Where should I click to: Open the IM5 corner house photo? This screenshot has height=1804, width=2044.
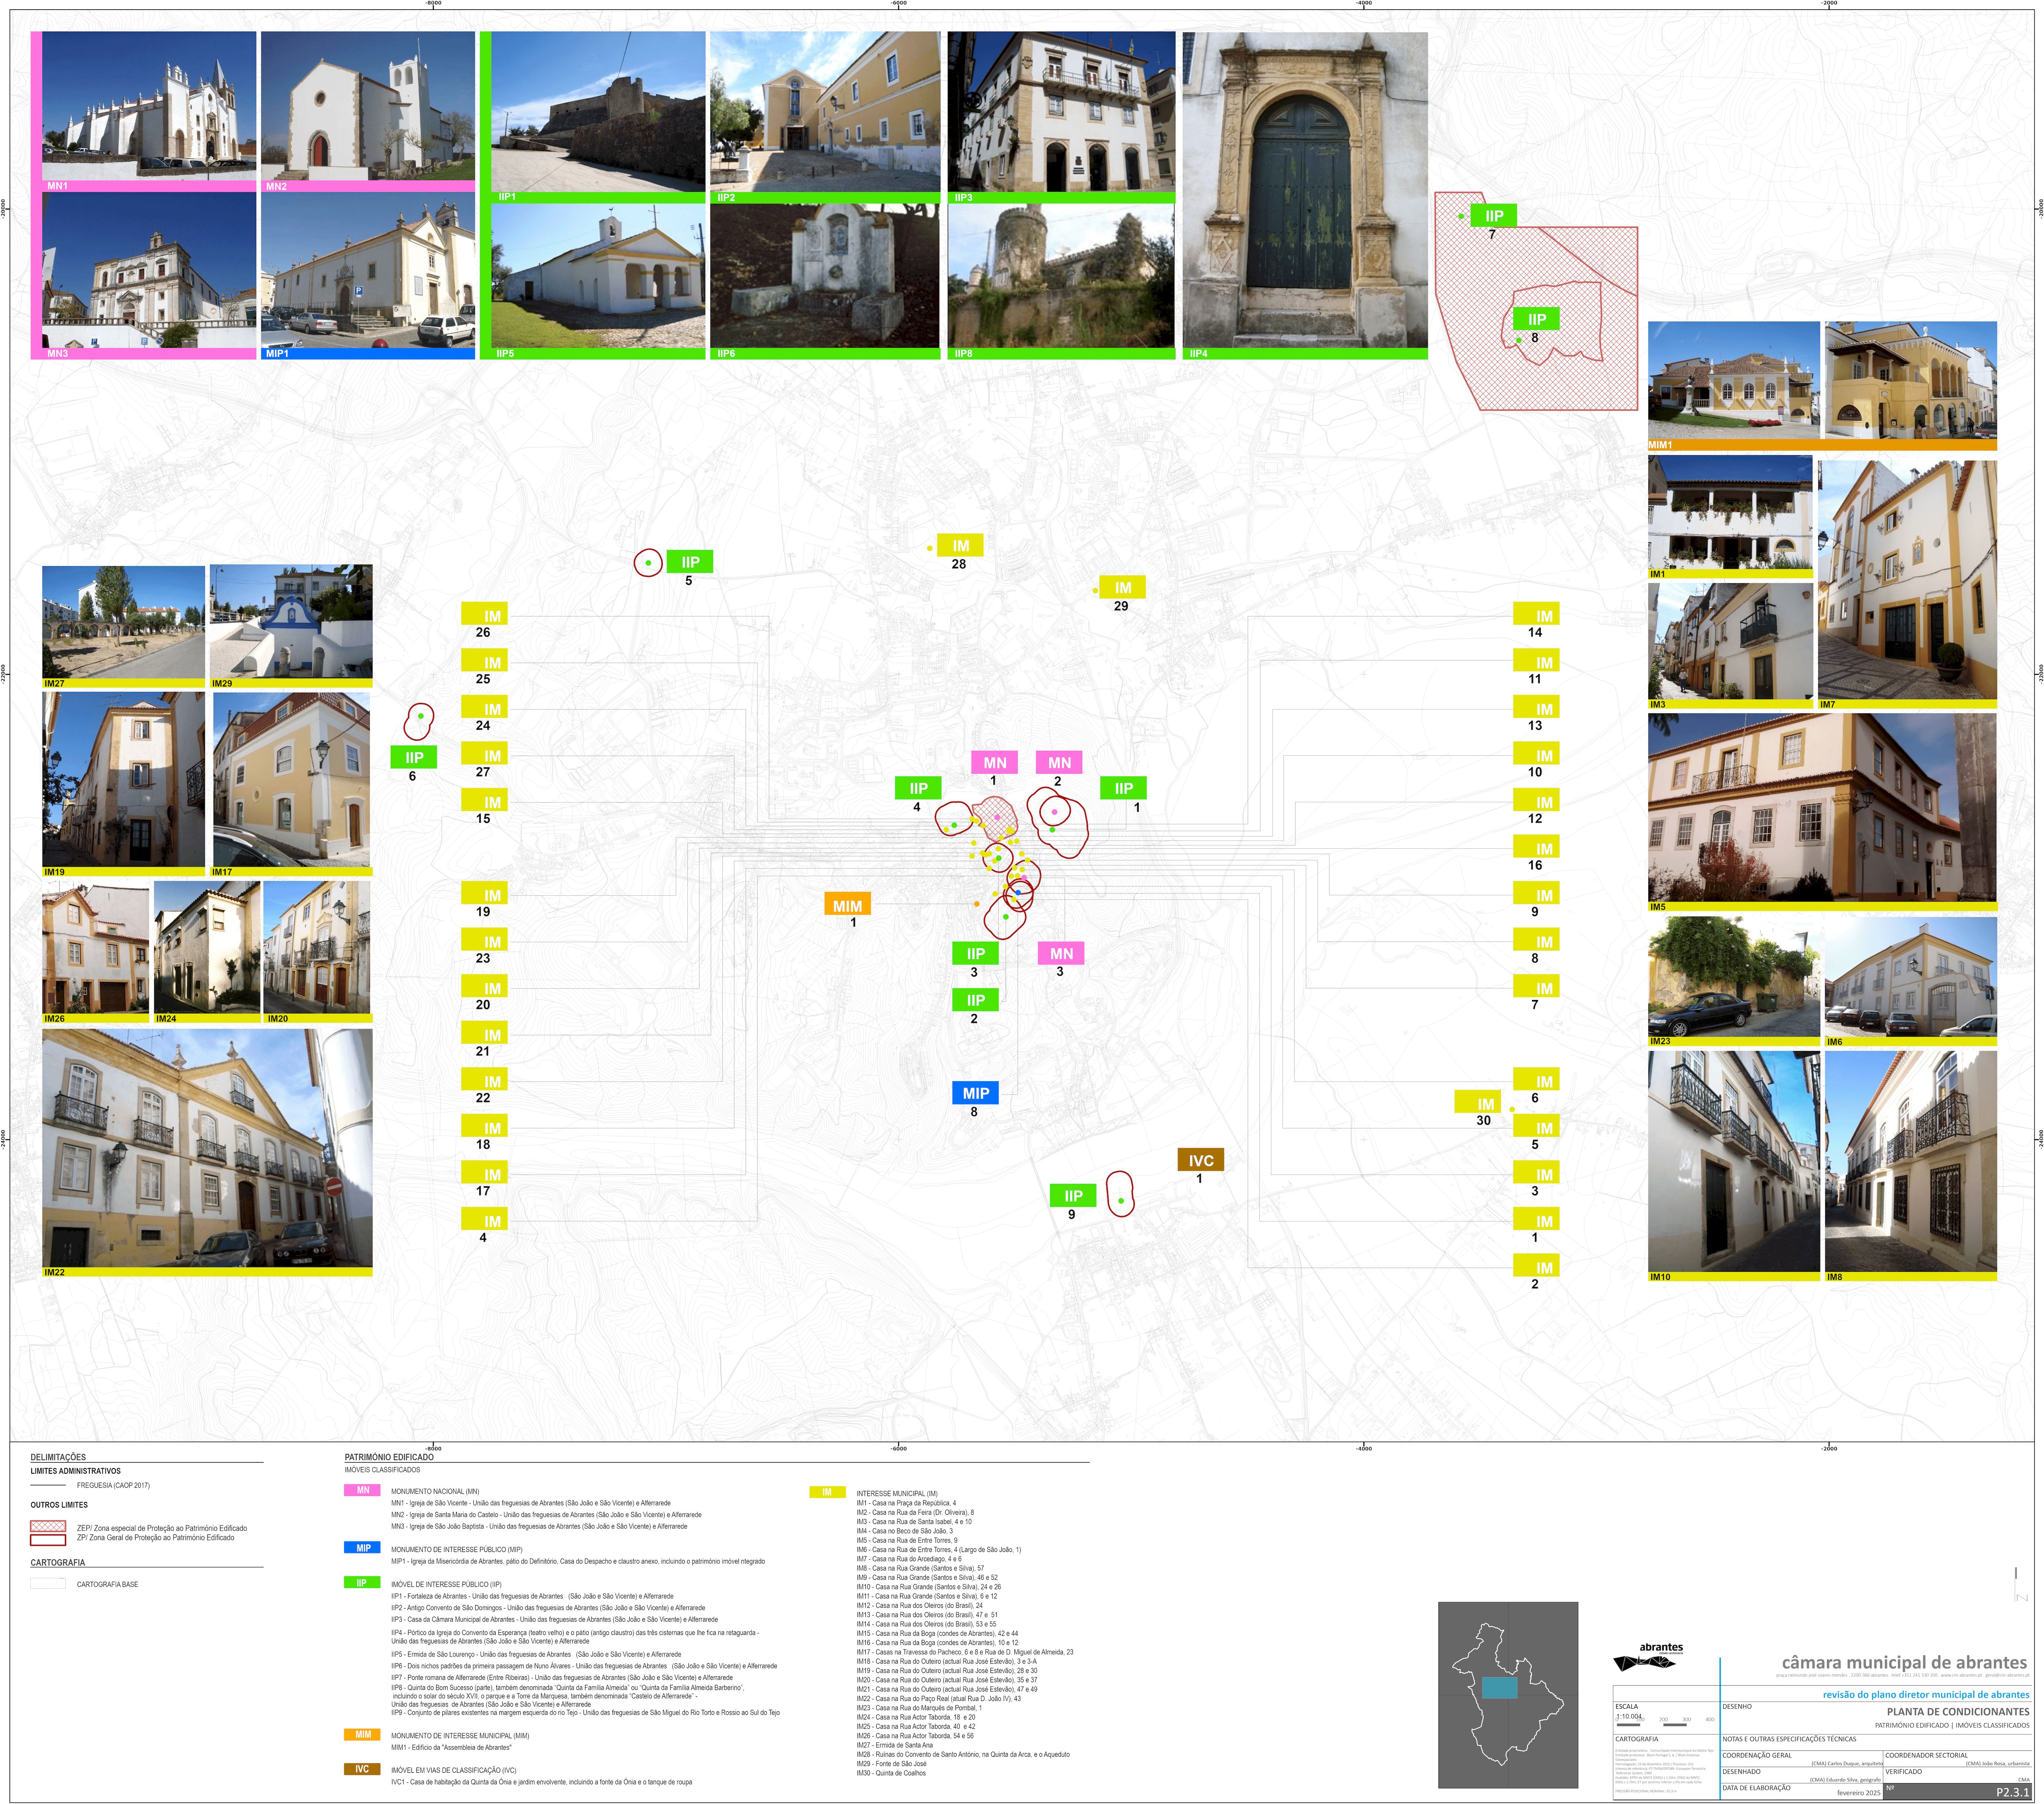[1822, 811]
